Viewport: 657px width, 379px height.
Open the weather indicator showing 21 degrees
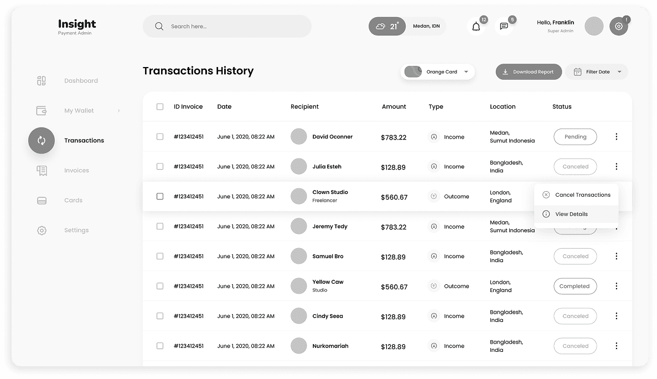(x=387, y=26)
